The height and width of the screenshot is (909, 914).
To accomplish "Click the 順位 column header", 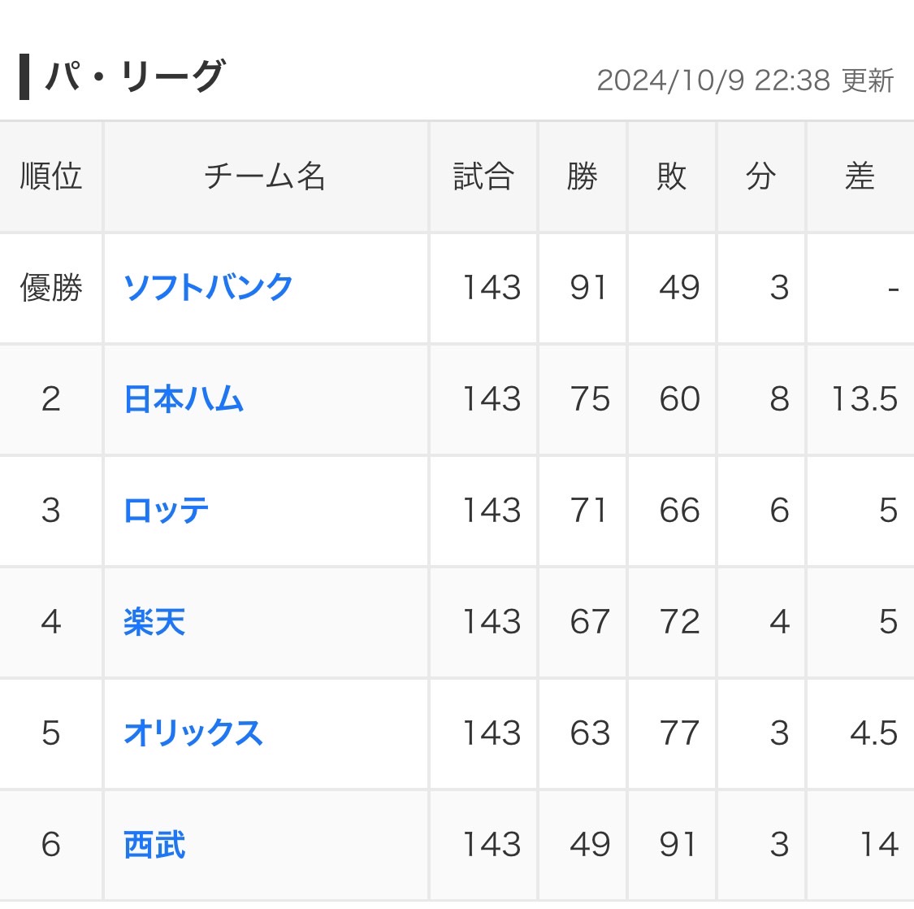I will pos(51,176).
